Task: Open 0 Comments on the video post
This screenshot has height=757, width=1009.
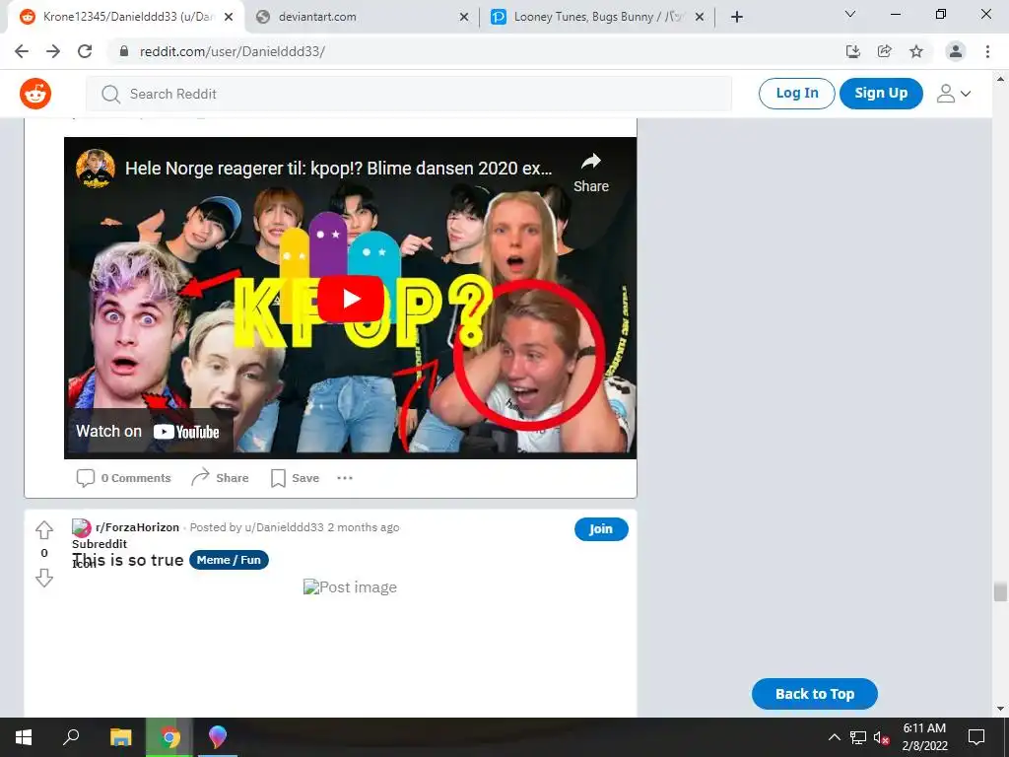Action: click(x=124, y=478)
